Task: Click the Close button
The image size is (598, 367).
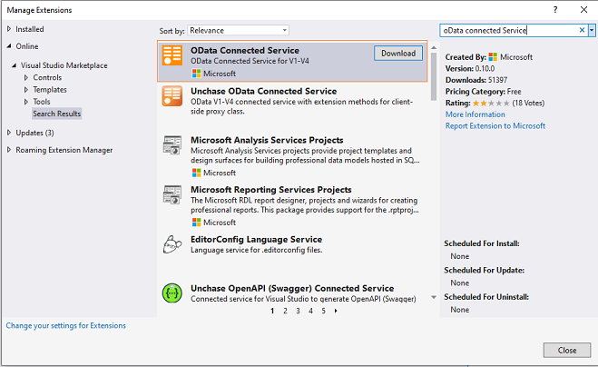Action: click(566, 350)
